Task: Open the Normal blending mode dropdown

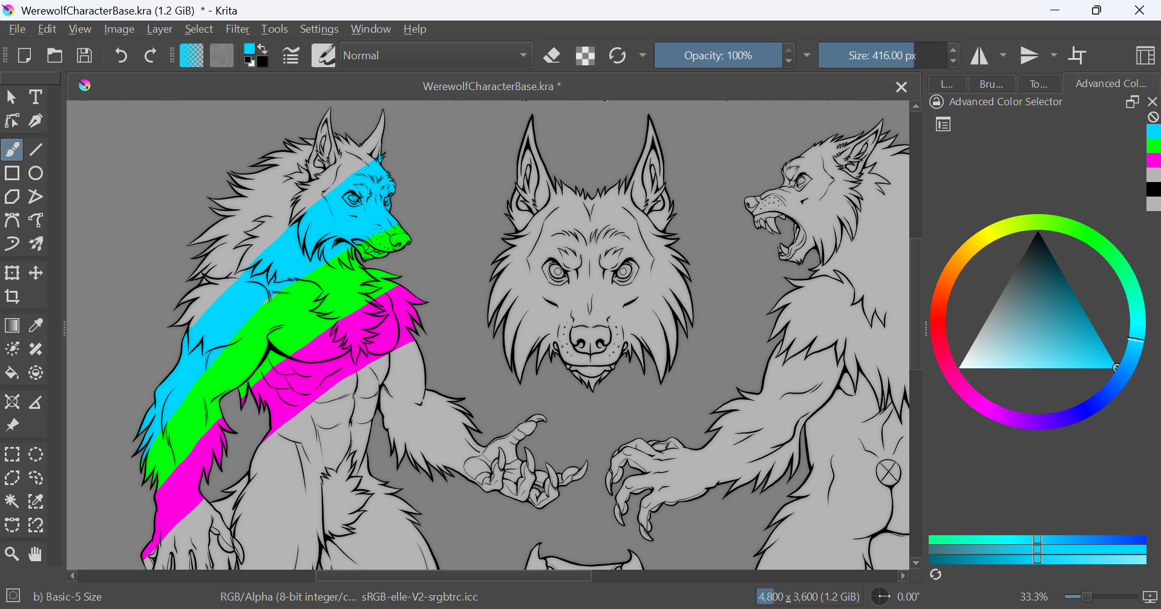Action: click(x=436, y=56)
